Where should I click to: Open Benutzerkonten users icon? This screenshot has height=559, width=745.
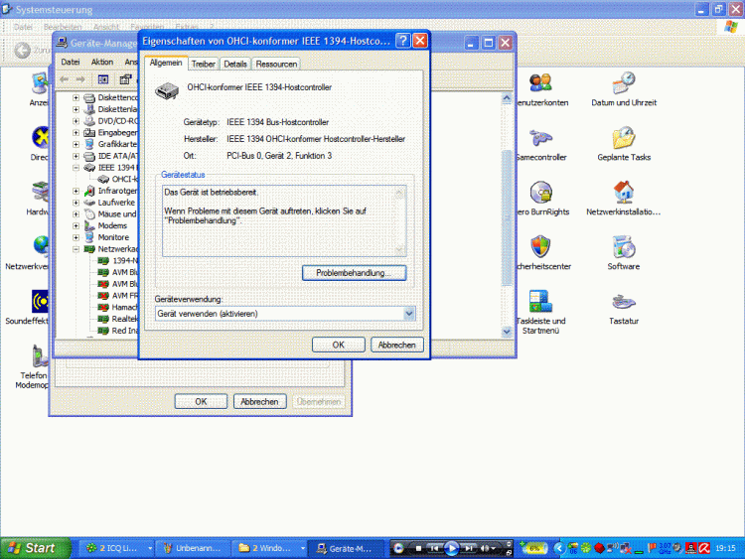[540, 83]
